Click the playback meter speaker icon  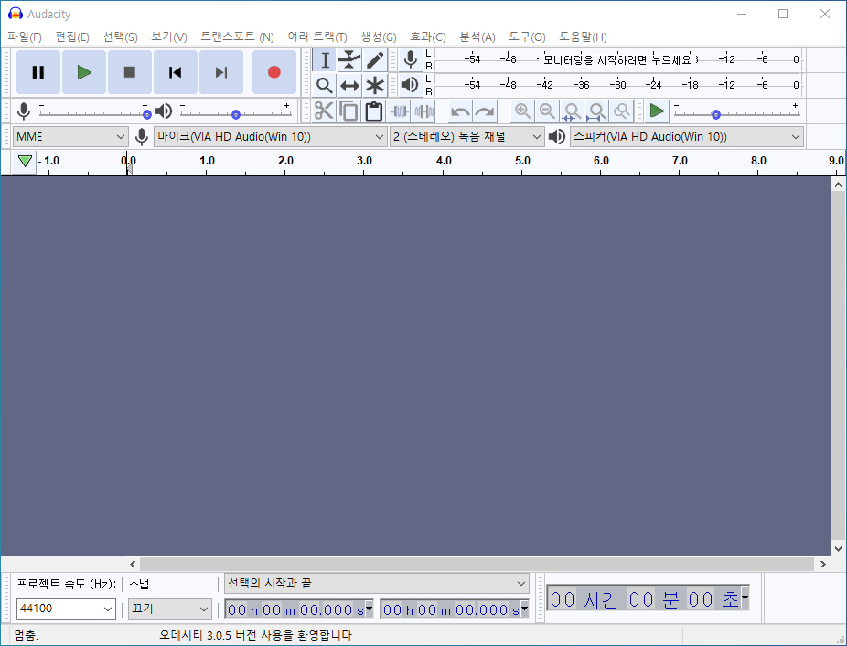coord(411,85)
